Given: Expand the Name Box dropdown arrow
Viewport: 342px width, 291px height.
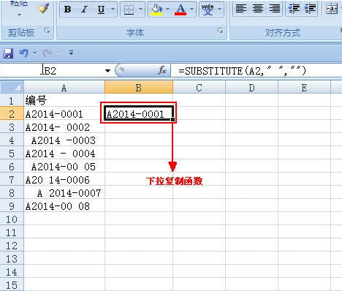Looking at the screenshot, I should pyautogui.click(x=107, y=71).
